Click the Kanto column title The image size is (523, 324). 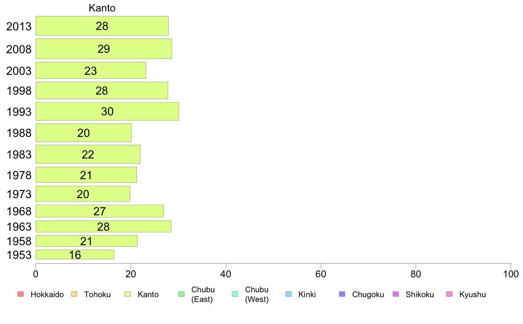pyautogui.click(x=102, y=7)
